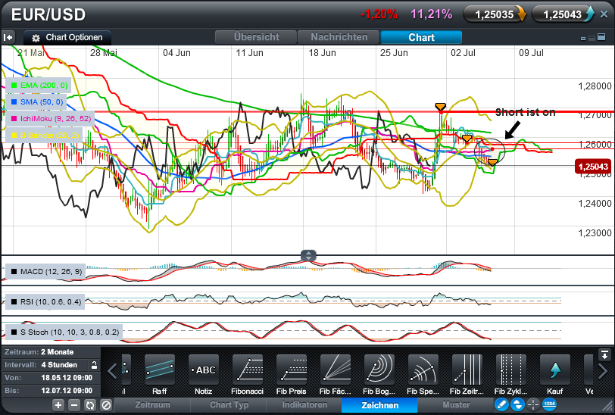Grab the panel divider handle above MACD
The height and width of the screenshot is (415, 615).
[308, 256]
